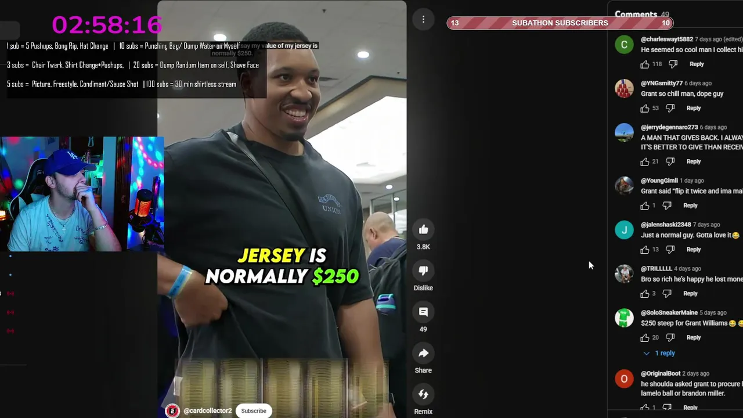Dislike the comment by @jalenshaski2348
This screenshot has width=743, height=418.
pos(670,250)
